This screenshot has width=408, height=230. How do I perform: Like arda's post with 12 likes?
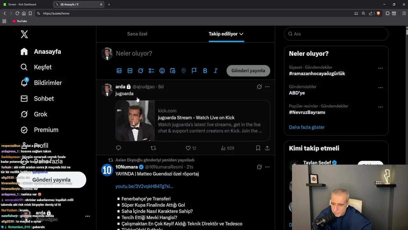(x=191, y=148)
